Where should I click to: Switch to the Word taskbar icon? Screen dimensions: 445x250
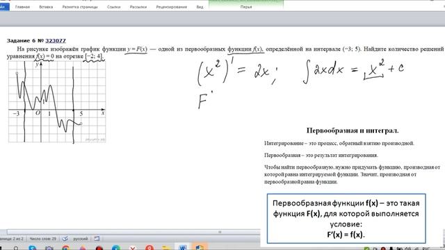(182, 247)
